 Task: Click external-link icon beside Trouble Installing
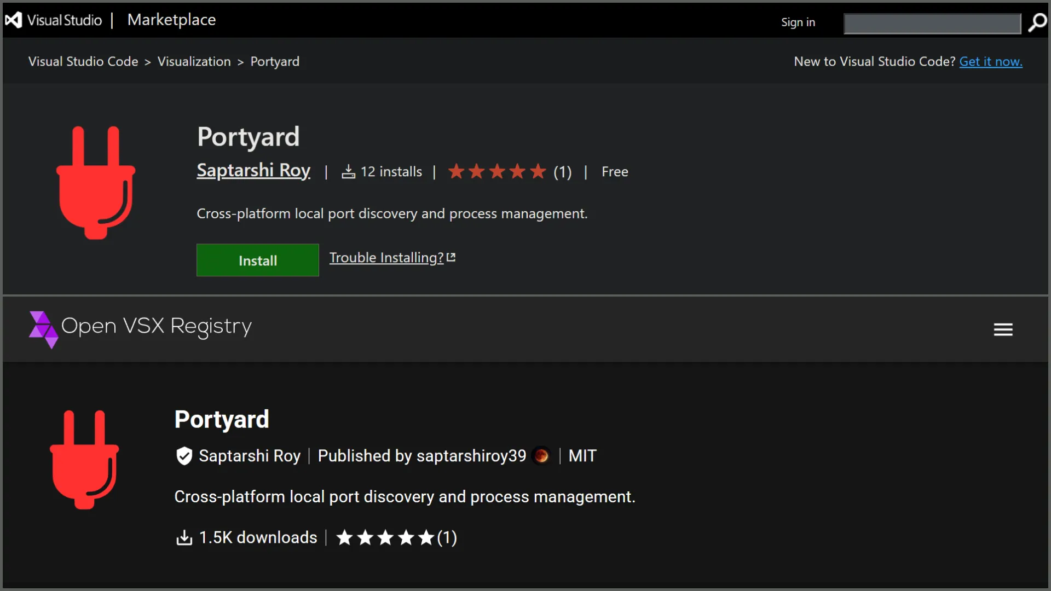click(451, 257)
